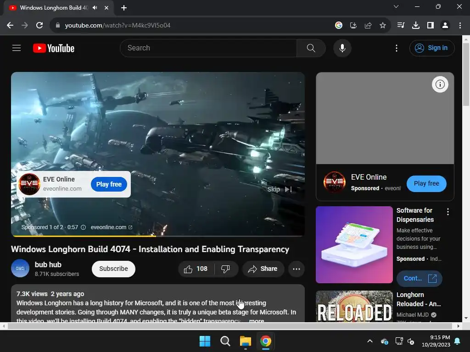Open eveonline.com link in player
Image resolution: width=470 pixels, height=352 pixels.
[111, 227]
